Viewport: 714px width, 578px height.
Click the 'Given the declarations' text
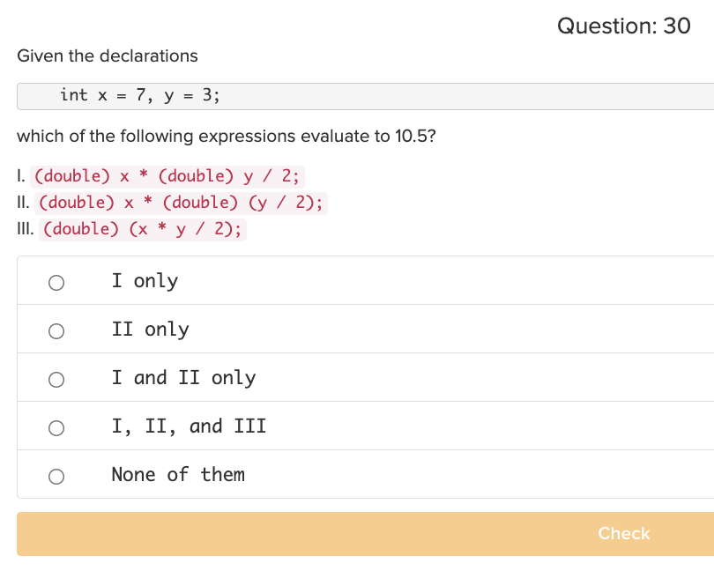point(108,56)
